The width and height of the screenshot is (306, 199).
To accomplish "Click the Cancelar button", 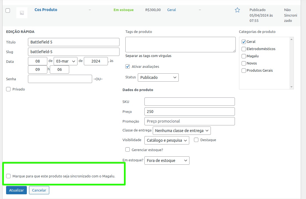I will [39, 190].
